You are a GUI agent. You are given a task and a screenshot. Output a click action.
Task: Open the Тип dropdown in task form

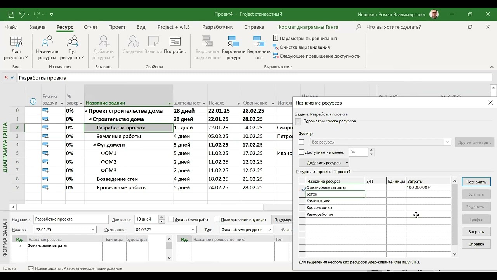click(270, 230)
